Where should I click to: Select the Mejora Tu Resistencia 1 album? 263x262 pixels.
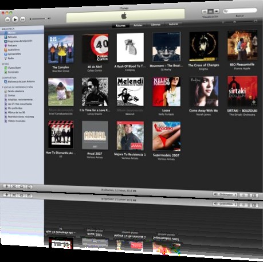[x=130, y=136]
